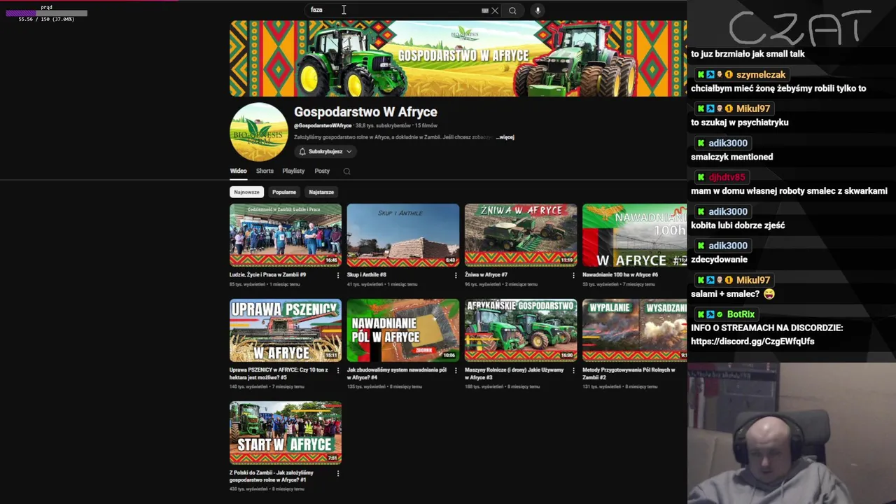Open three-dot menu for 'Maszyny Rolnicze' video
Image resolution: width=896 pixels, height=504 pixels.
coord(573,371)
